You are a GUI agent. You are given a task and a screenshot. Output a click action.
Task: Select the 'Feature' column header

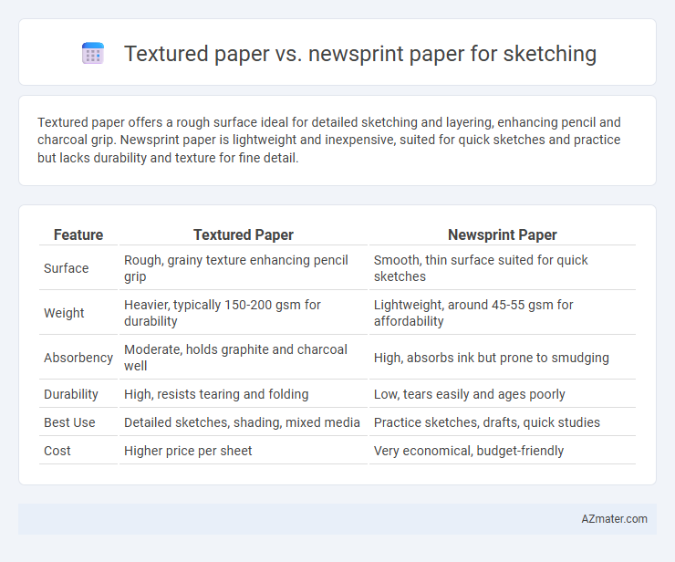[x=78, y=234]
